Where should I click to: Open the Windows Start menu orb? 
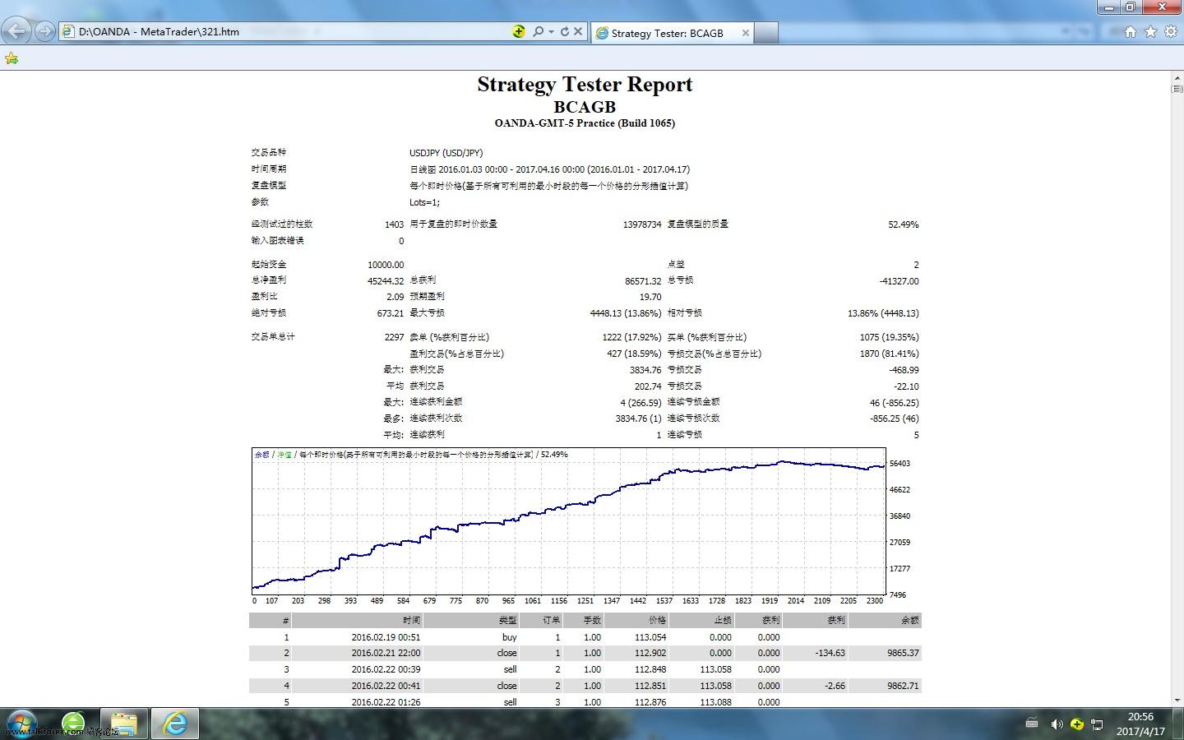tap(22, 724)
